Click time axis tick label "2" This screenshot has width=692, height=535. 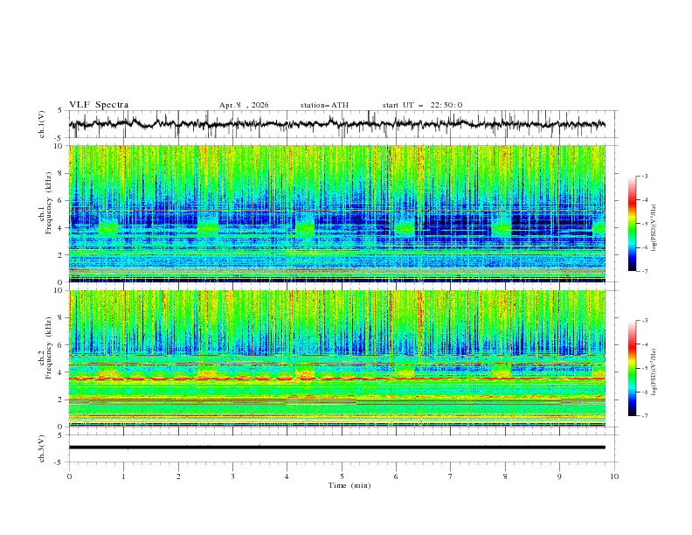[x=178, y=476]
